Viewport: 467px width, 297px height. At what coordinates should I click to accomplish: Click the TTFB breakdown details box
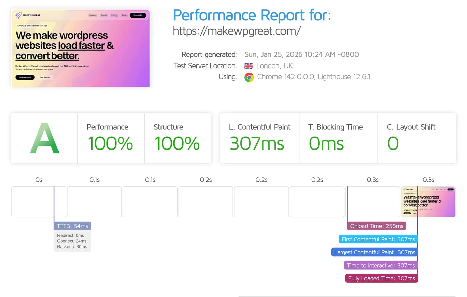[x=72, y=241]
